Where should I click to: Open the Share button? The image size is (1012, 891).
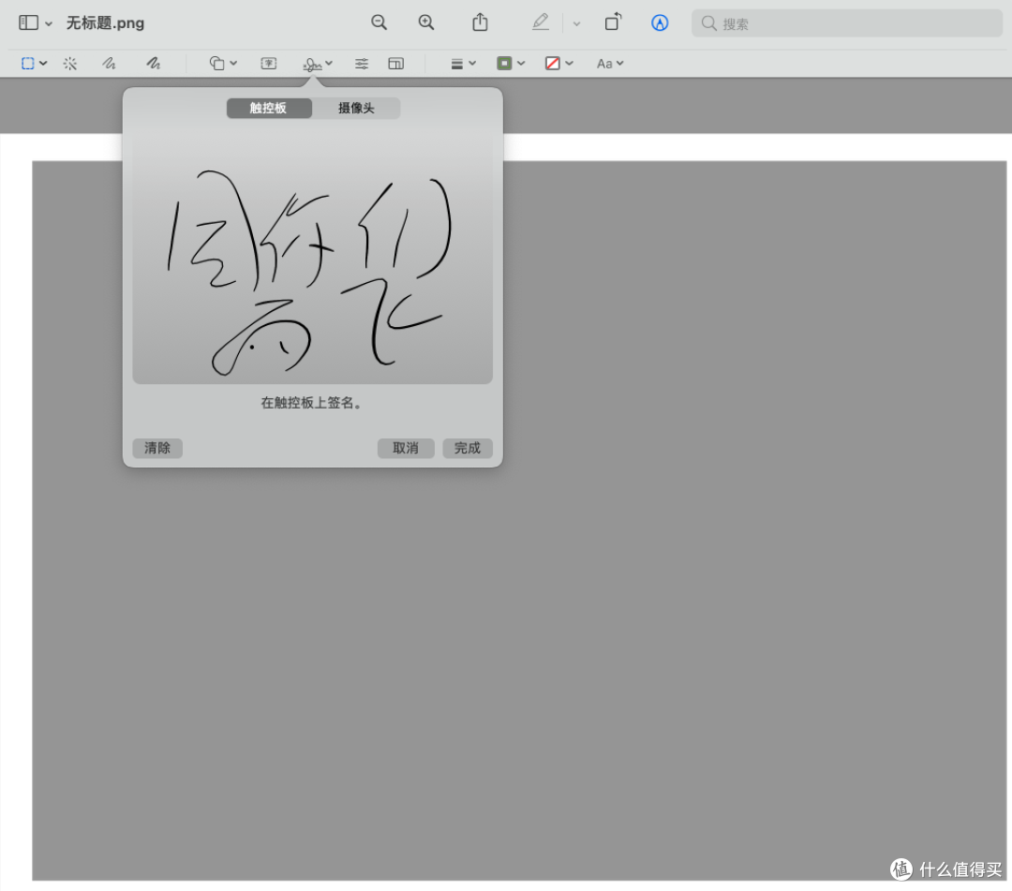coord(480,22)
